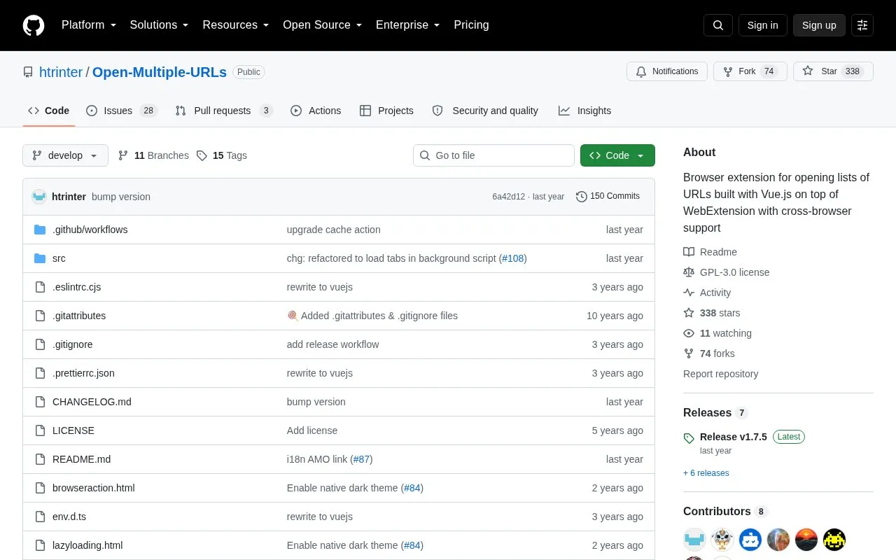The image size is (896, 560).
Task: Click the Sign up button
Action: coord(819,25)
